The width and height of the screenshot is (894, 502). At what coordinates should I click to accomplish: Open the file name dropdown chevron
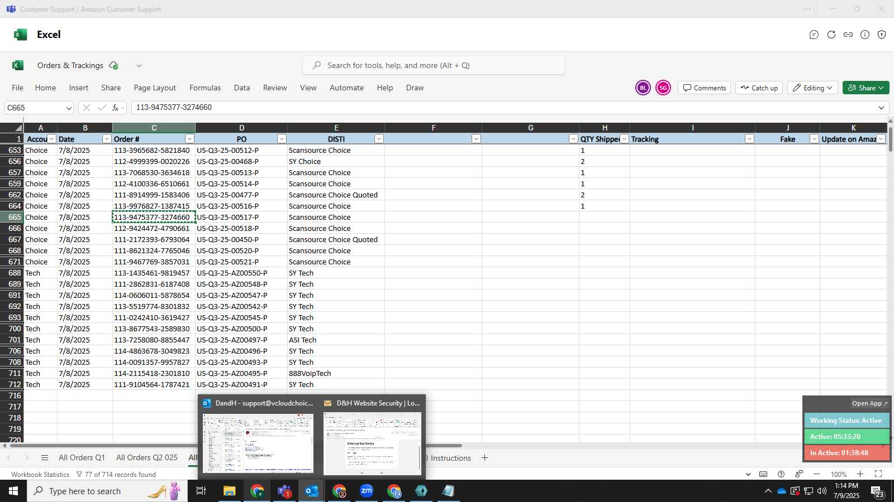tap(139, 65)
